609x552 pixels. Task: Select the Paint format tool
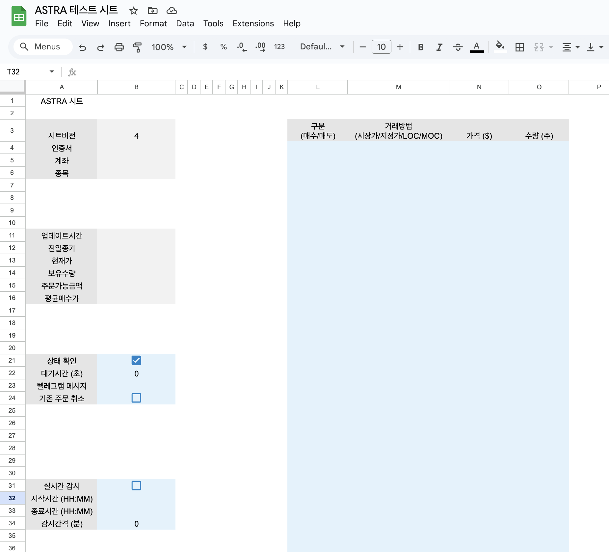coord(137,47)
